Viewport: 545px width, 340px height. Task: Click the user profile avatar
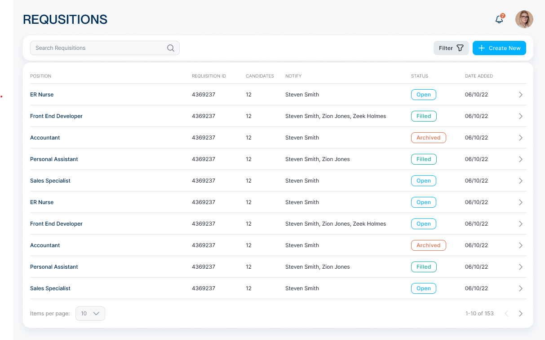(524, 19)
